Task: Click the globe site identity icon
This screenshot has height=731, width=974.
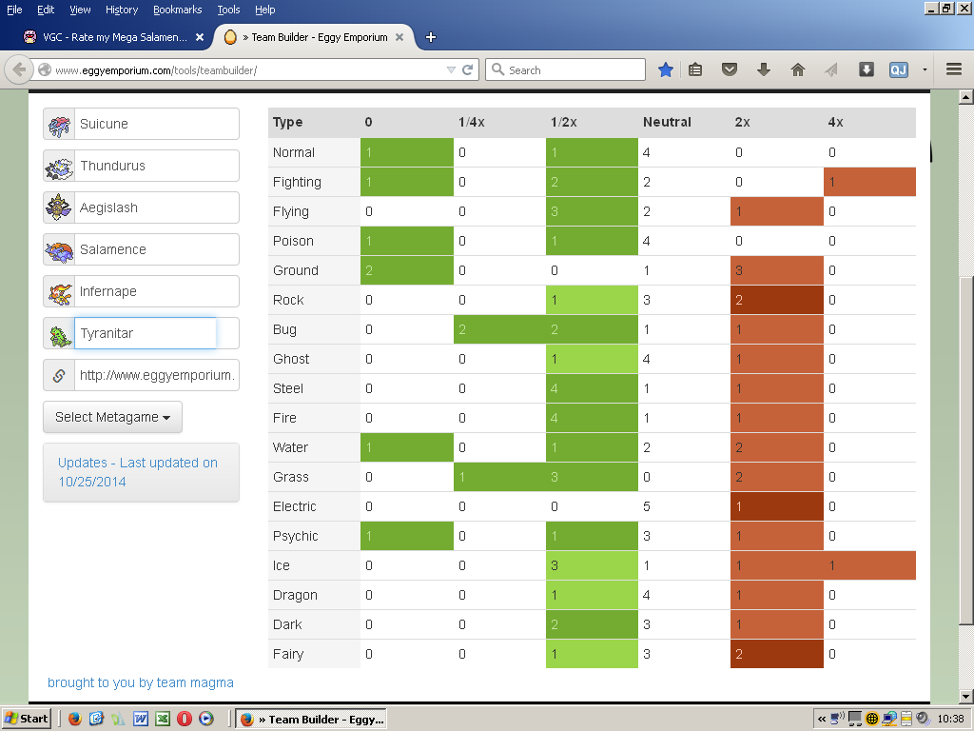Action: click(x=45, y=69)
